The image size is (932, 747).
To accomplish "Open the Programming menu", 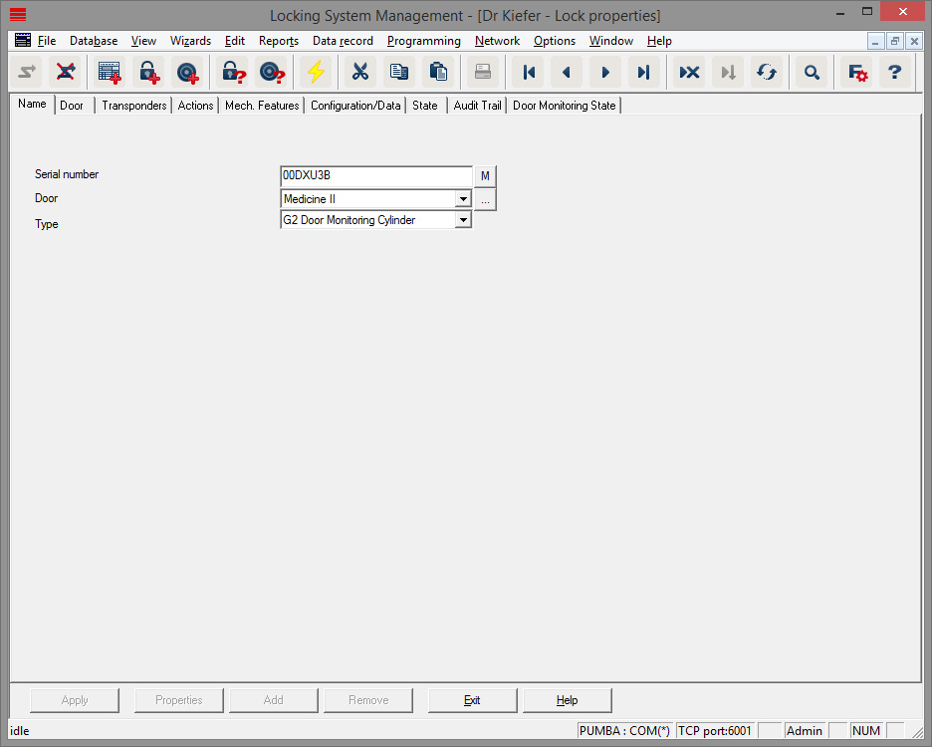I will click(423, 41).
